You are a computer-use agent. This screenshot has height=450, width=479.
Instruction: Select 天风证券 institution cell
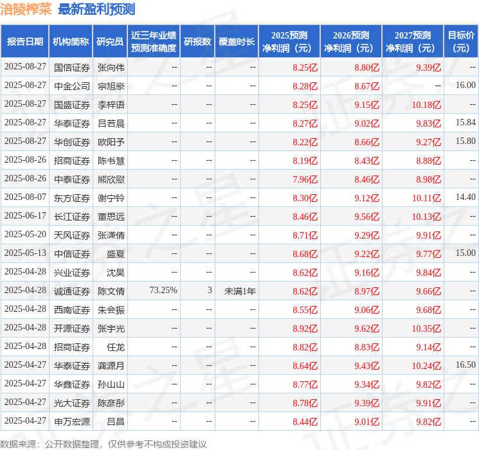click(72, 235)
